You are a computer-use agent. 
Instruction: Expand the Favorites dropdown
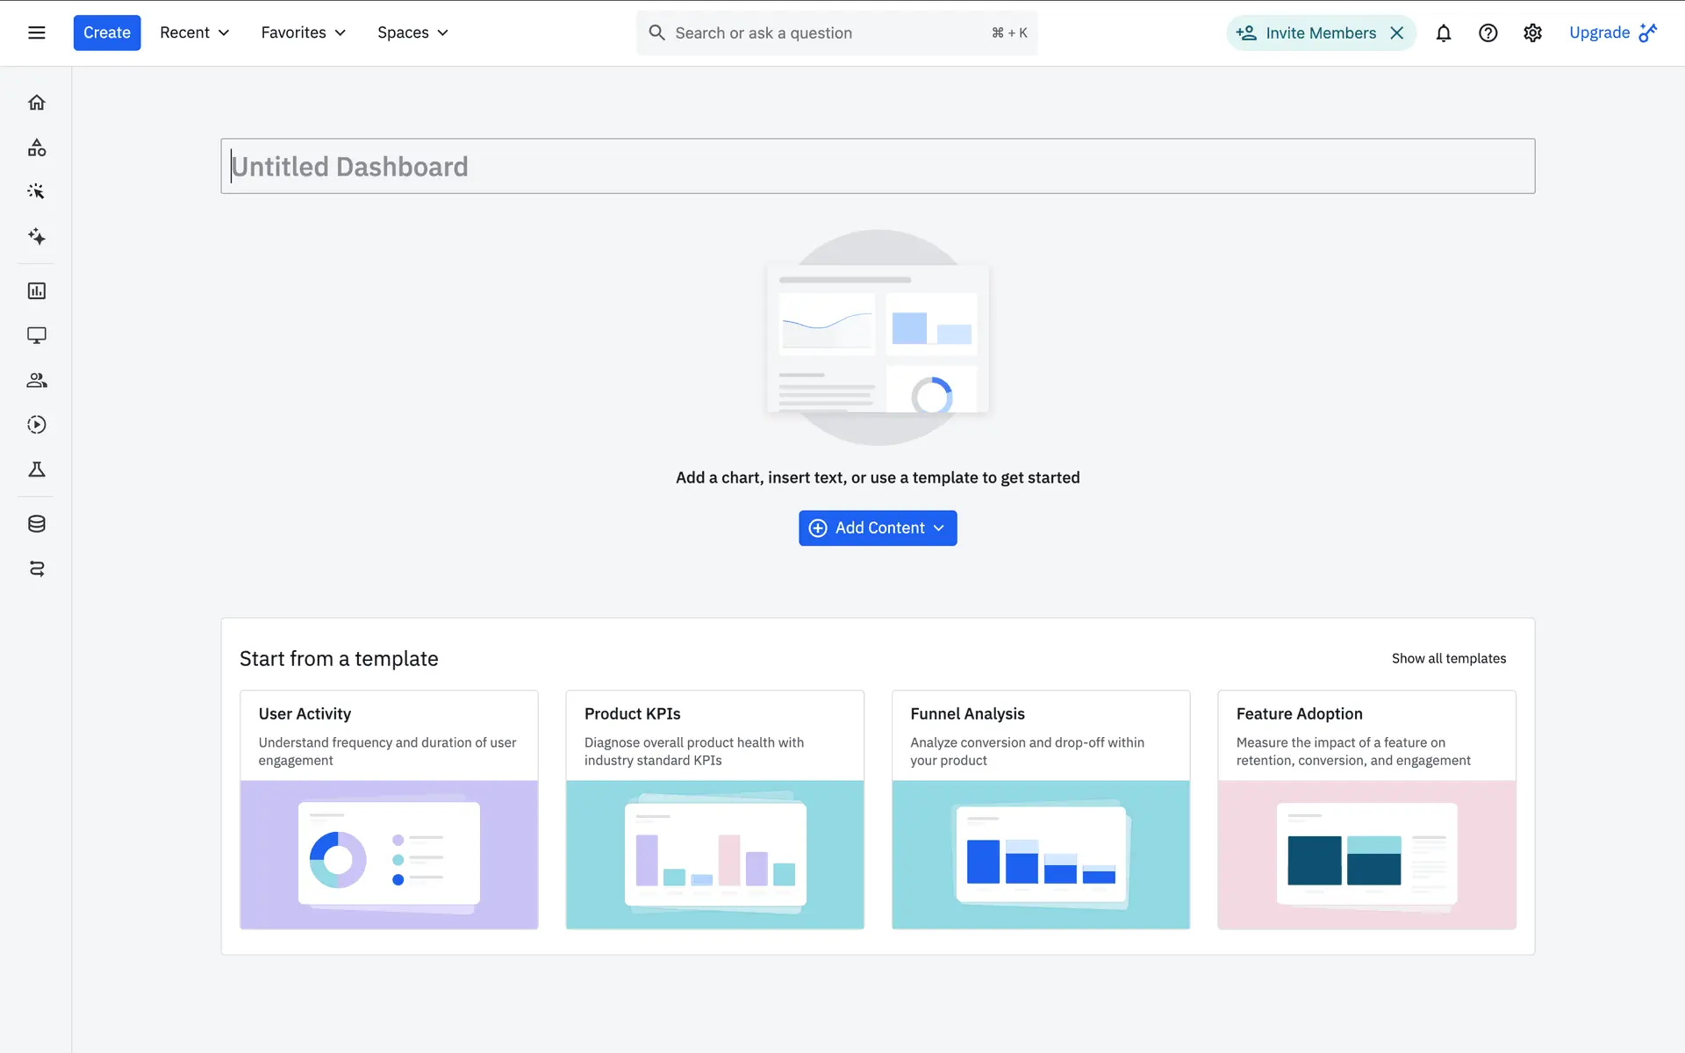pyautogui.click(x=303, y=32)
